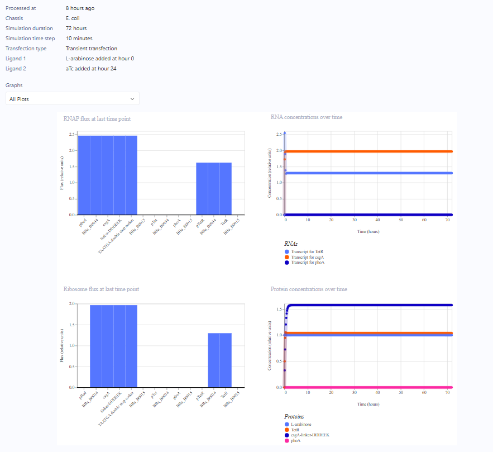Click the 'Transfection type' field label
This screenshot has width=493, height=452.
coord(26,49)
